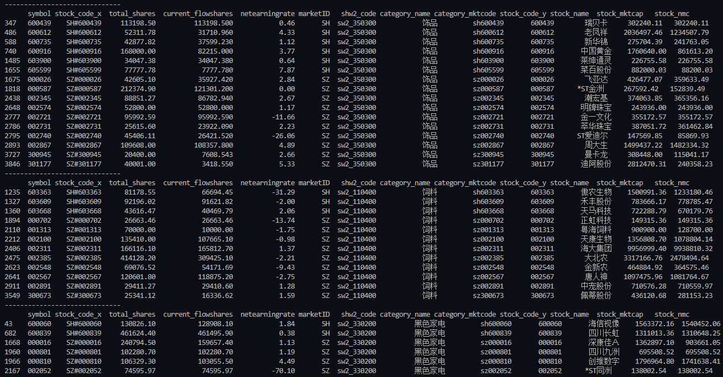The height and width of the screenshot is (377, 723).
Task: Select stock name 禾丰股份
Action: [x=596, y=202]
